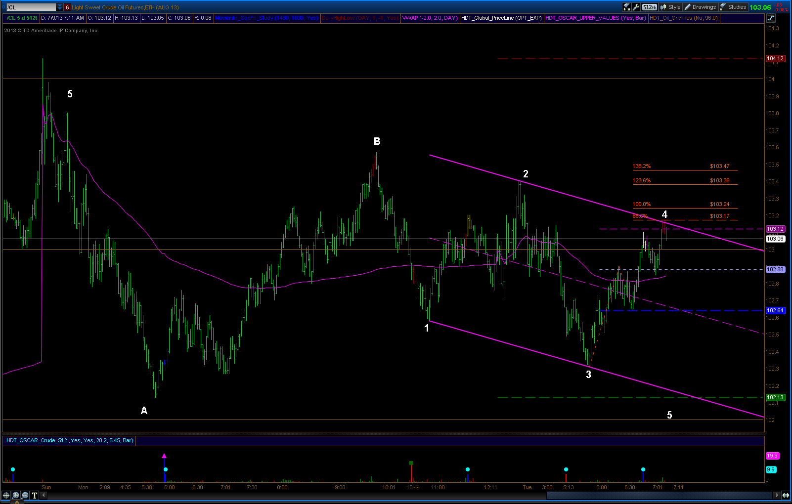Click the 9.9 cyan oscillator bubble
This screenshot has height=504, width=792.
[771, 469]
